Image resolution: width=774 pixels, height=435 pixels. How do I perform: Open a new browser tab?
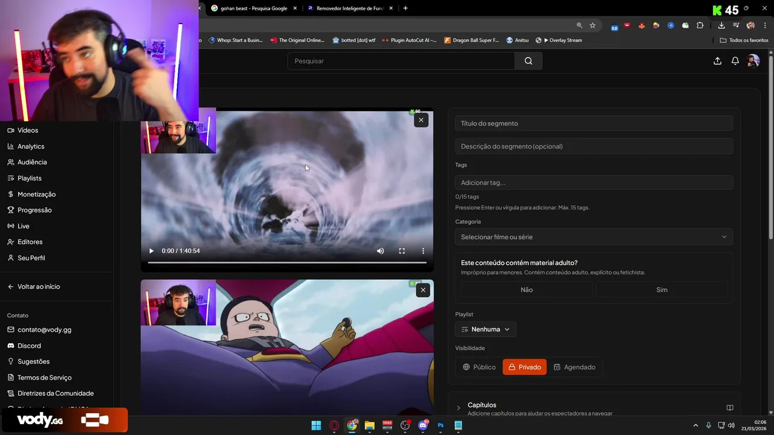click(x=405, y=8)
